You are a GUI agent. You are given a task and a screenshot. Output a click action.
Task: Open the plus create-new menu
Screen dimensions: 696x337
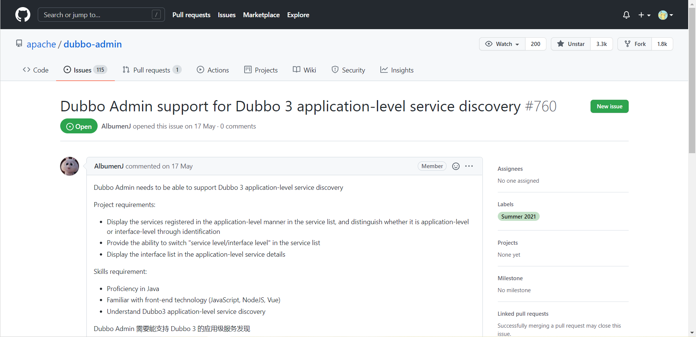coord(644,15)
